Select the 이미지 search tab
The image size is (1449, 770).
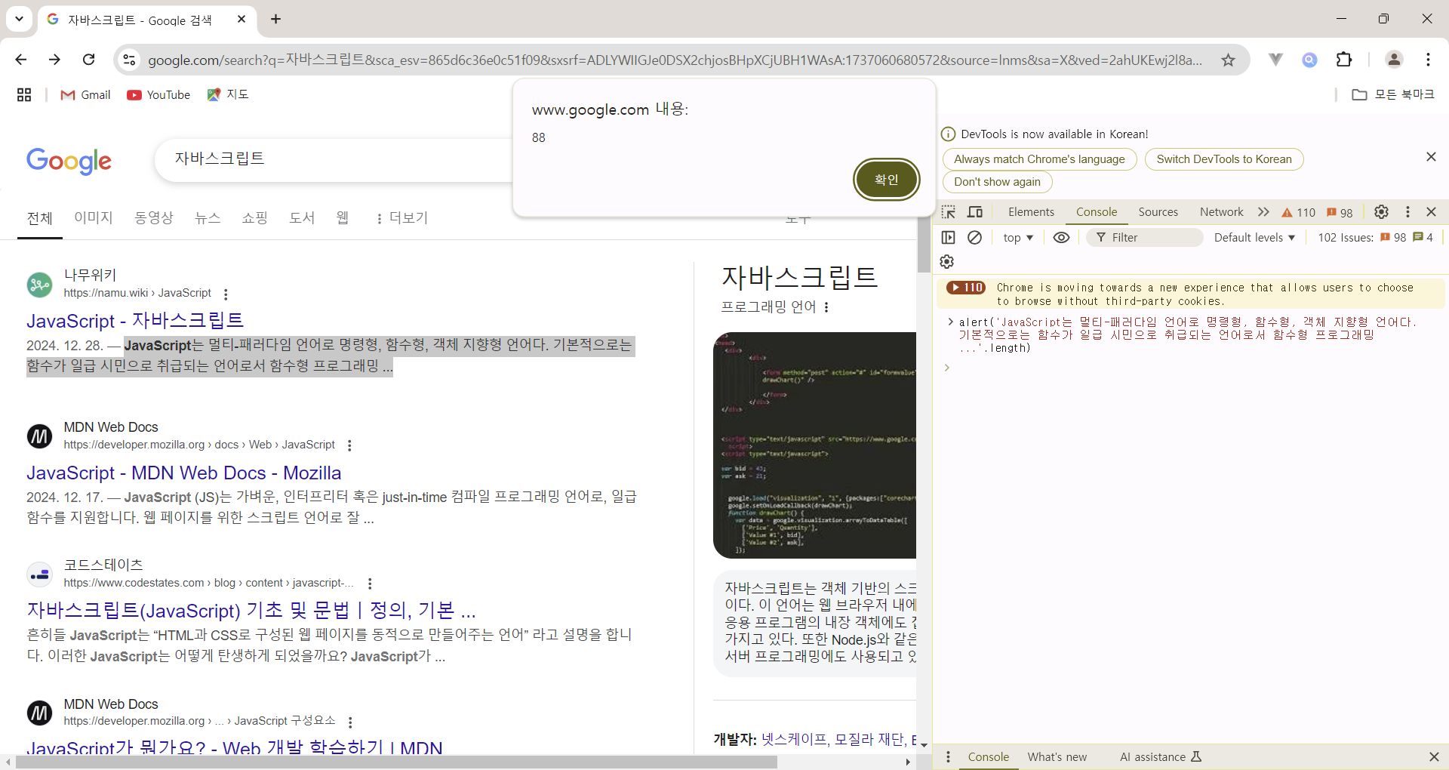coord(94,218)
